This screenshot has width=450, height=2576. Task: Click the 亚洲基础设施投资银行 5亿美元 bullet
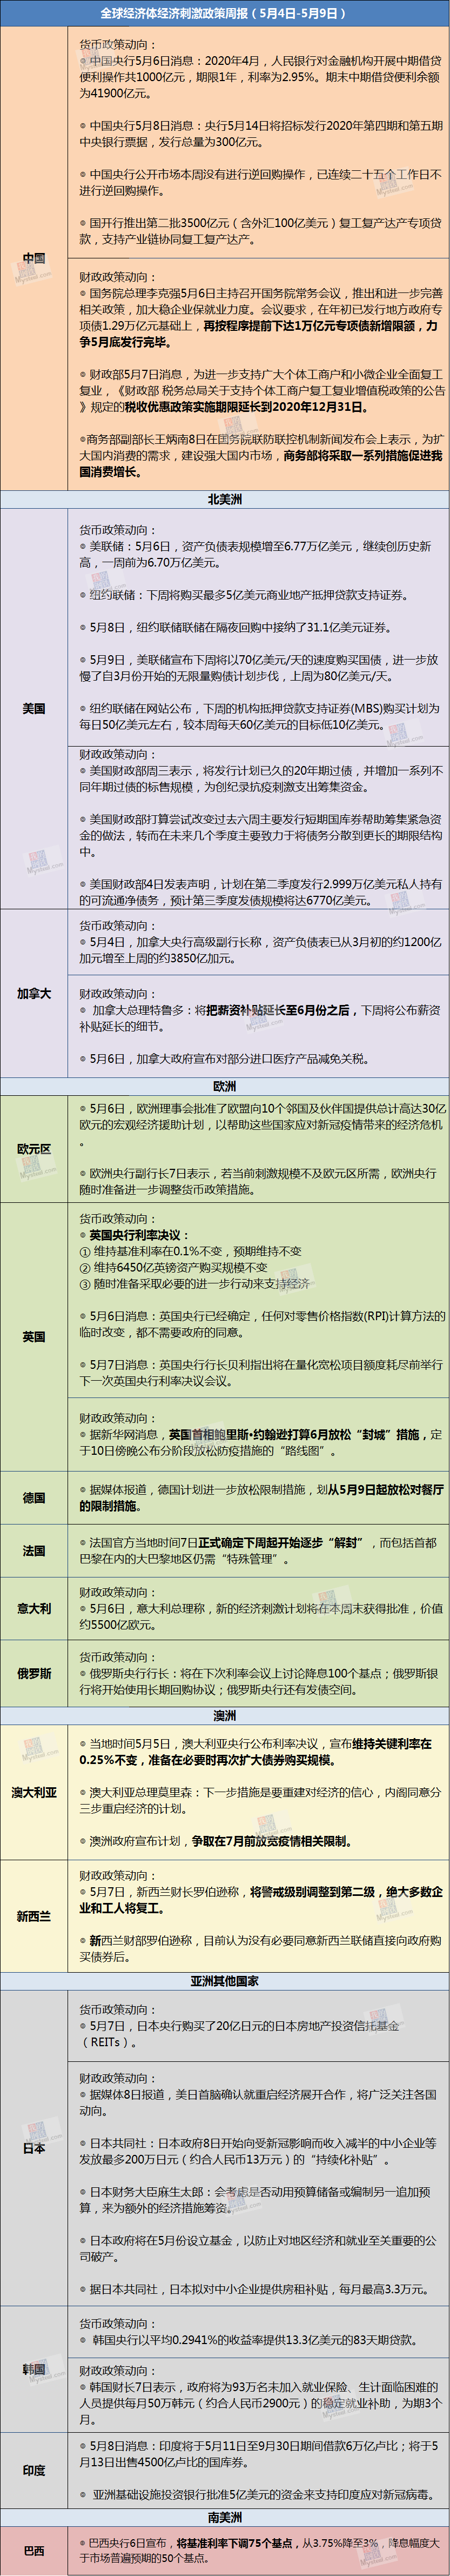tap(256, 2494)
